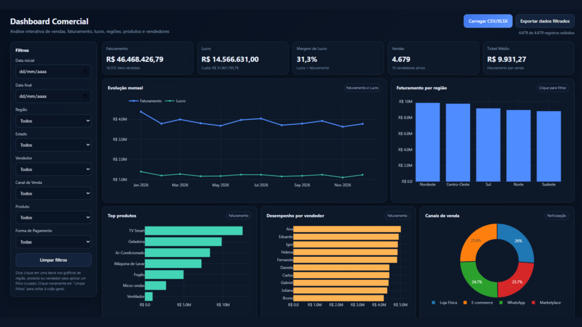Click the Centro-Oeste region bar
Viewport: 582px width, 327px height.
coord(458,142)
